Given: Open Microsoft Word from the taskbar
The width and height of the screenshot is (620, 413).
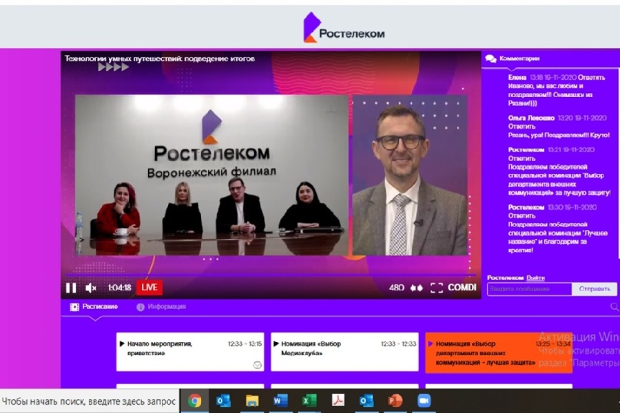Looking at the screenshot, I should tap(280, 401).
